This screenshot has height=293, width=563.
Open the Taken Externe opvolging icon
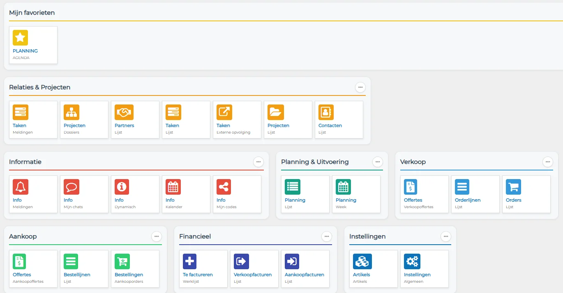coord(224,112)
